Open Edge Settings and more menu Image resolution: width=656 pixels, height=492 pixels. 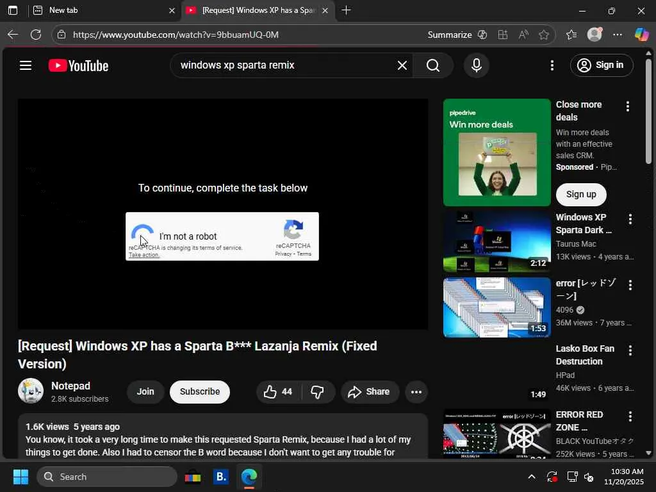(x=618, y=35)
